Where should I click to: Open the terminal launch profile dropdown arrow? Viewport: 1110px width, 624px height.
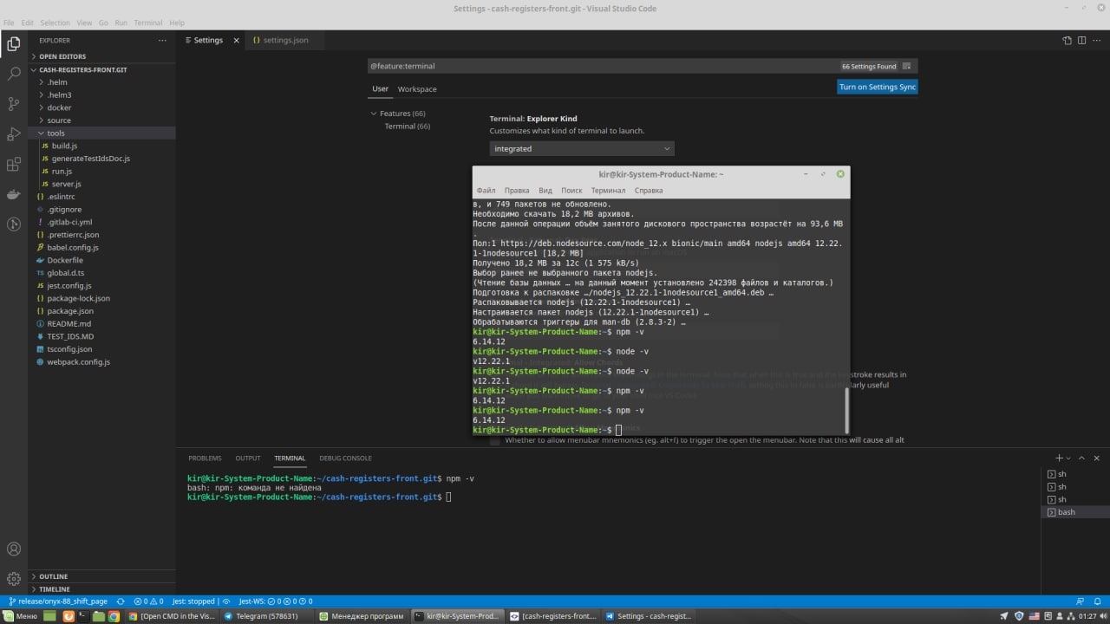pos(1069,458)
